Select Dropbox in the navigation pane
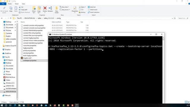 click(7, 50)
